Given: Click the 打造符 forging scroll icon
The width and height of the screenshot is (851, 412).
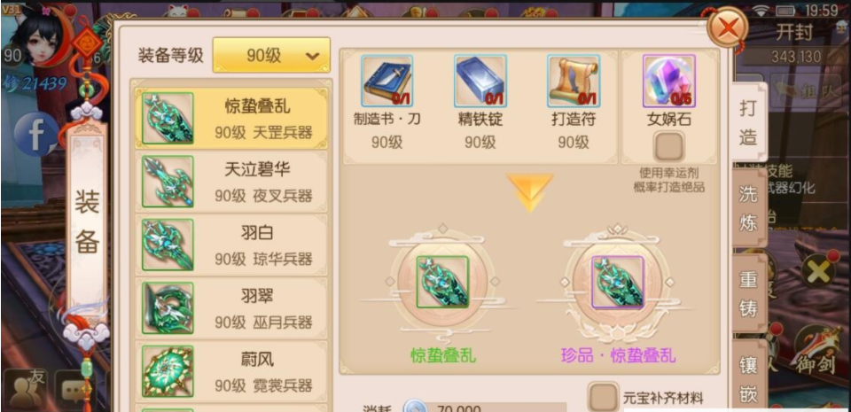Looking at the screenshot, I should [x=574, y=81].
